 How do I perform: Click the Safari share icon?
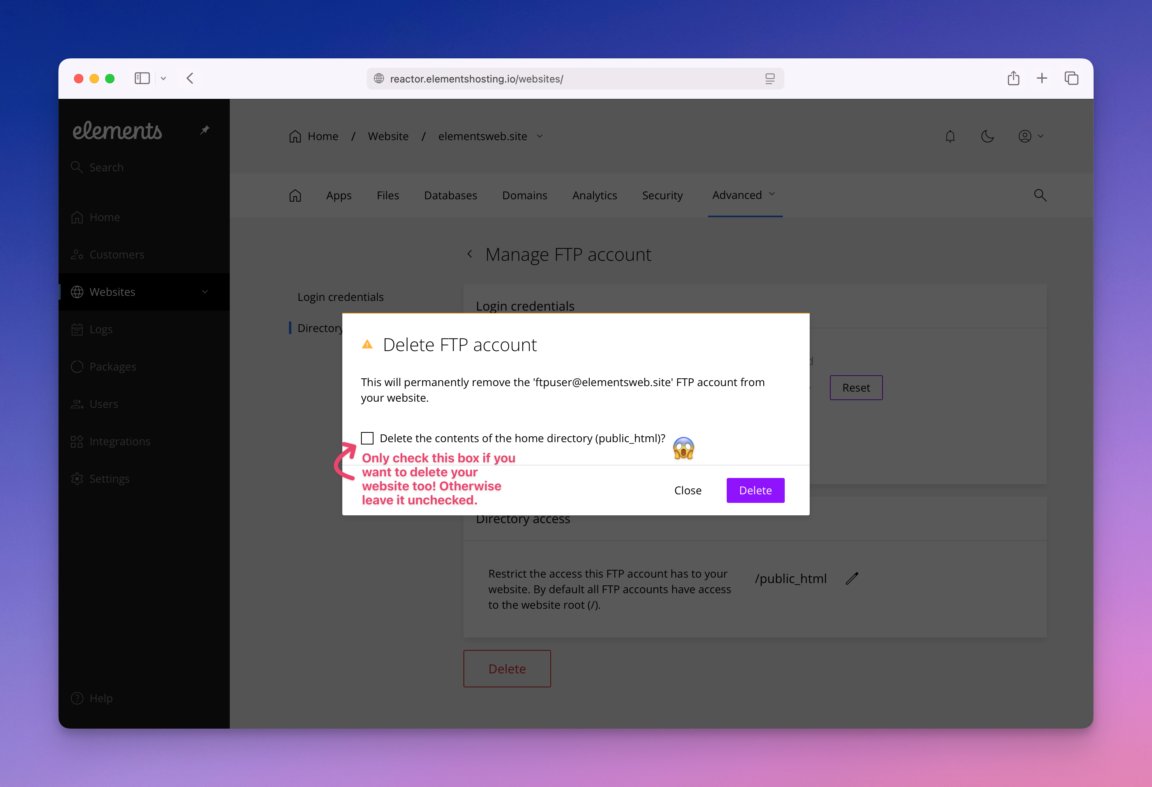pyautogui.click(x=1013, y=78)
